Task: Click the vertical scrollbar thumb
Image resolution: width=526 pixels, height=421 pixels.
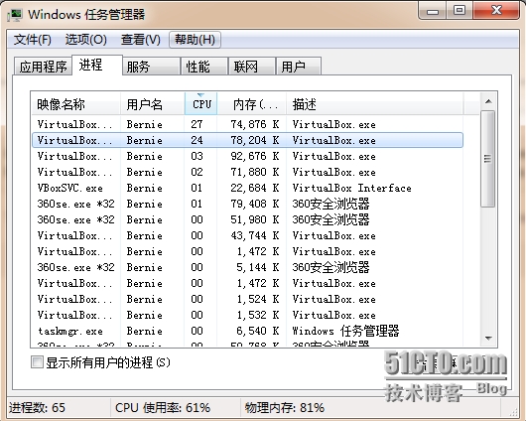Action: (487, 159)
